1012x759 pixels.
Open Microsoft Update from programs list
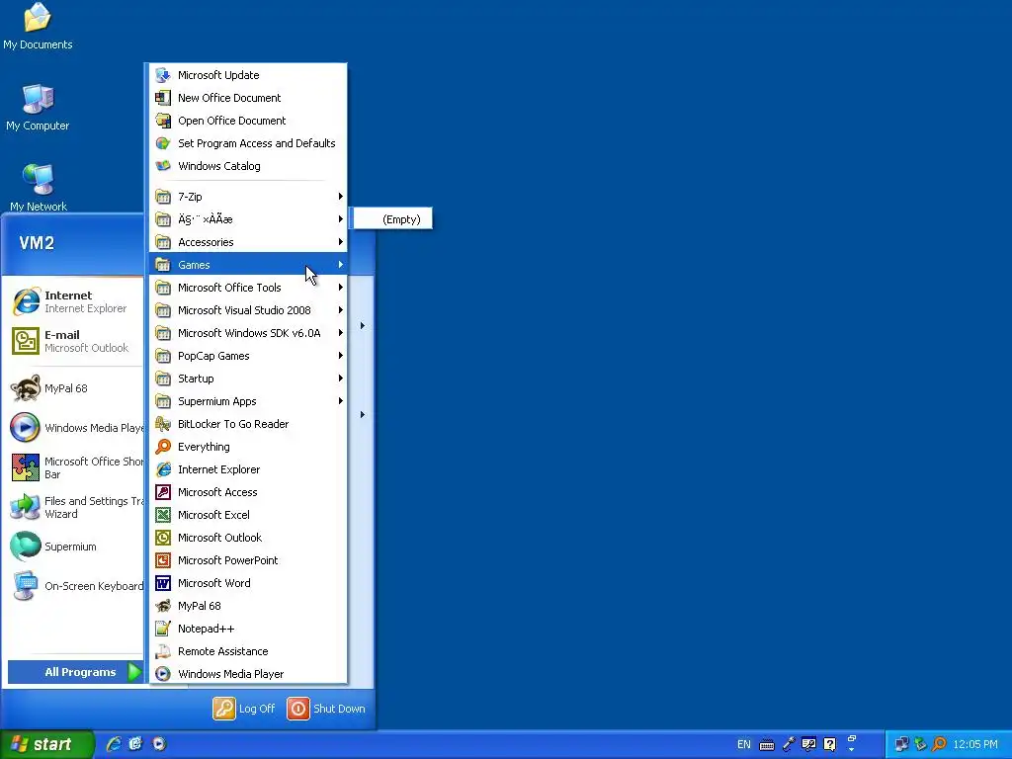[248, 75]
